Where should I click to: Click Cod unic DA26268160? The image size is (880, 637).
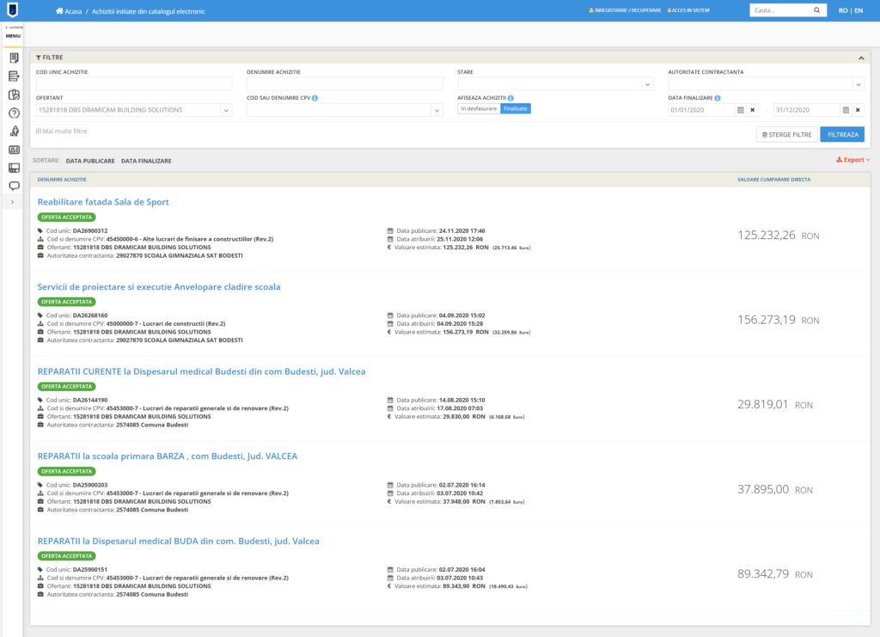point(89,315)
